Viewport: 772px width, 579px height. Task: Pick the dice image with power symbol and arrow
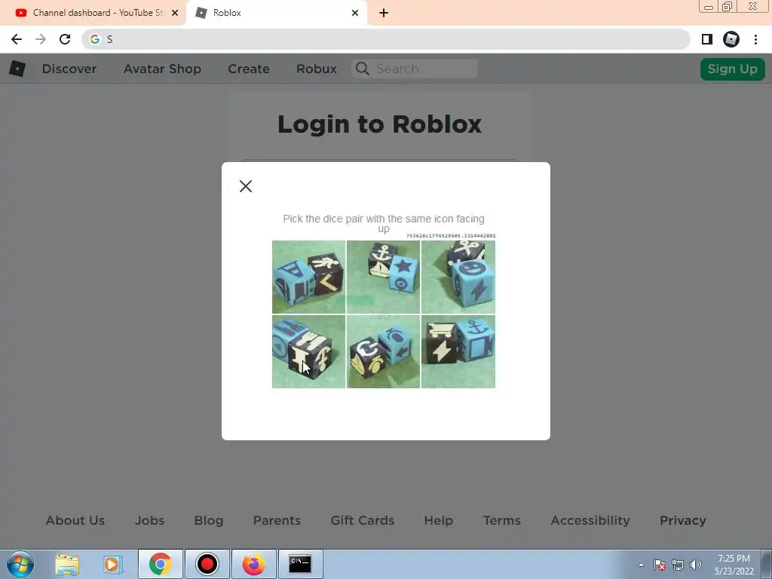(384, 351)
